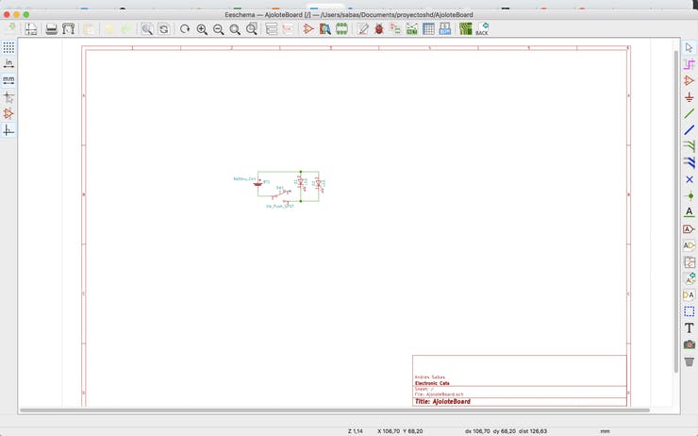The height and width of the screenshot is (436, 698).
Task: Toggle grid display
Action: (8, 47)
